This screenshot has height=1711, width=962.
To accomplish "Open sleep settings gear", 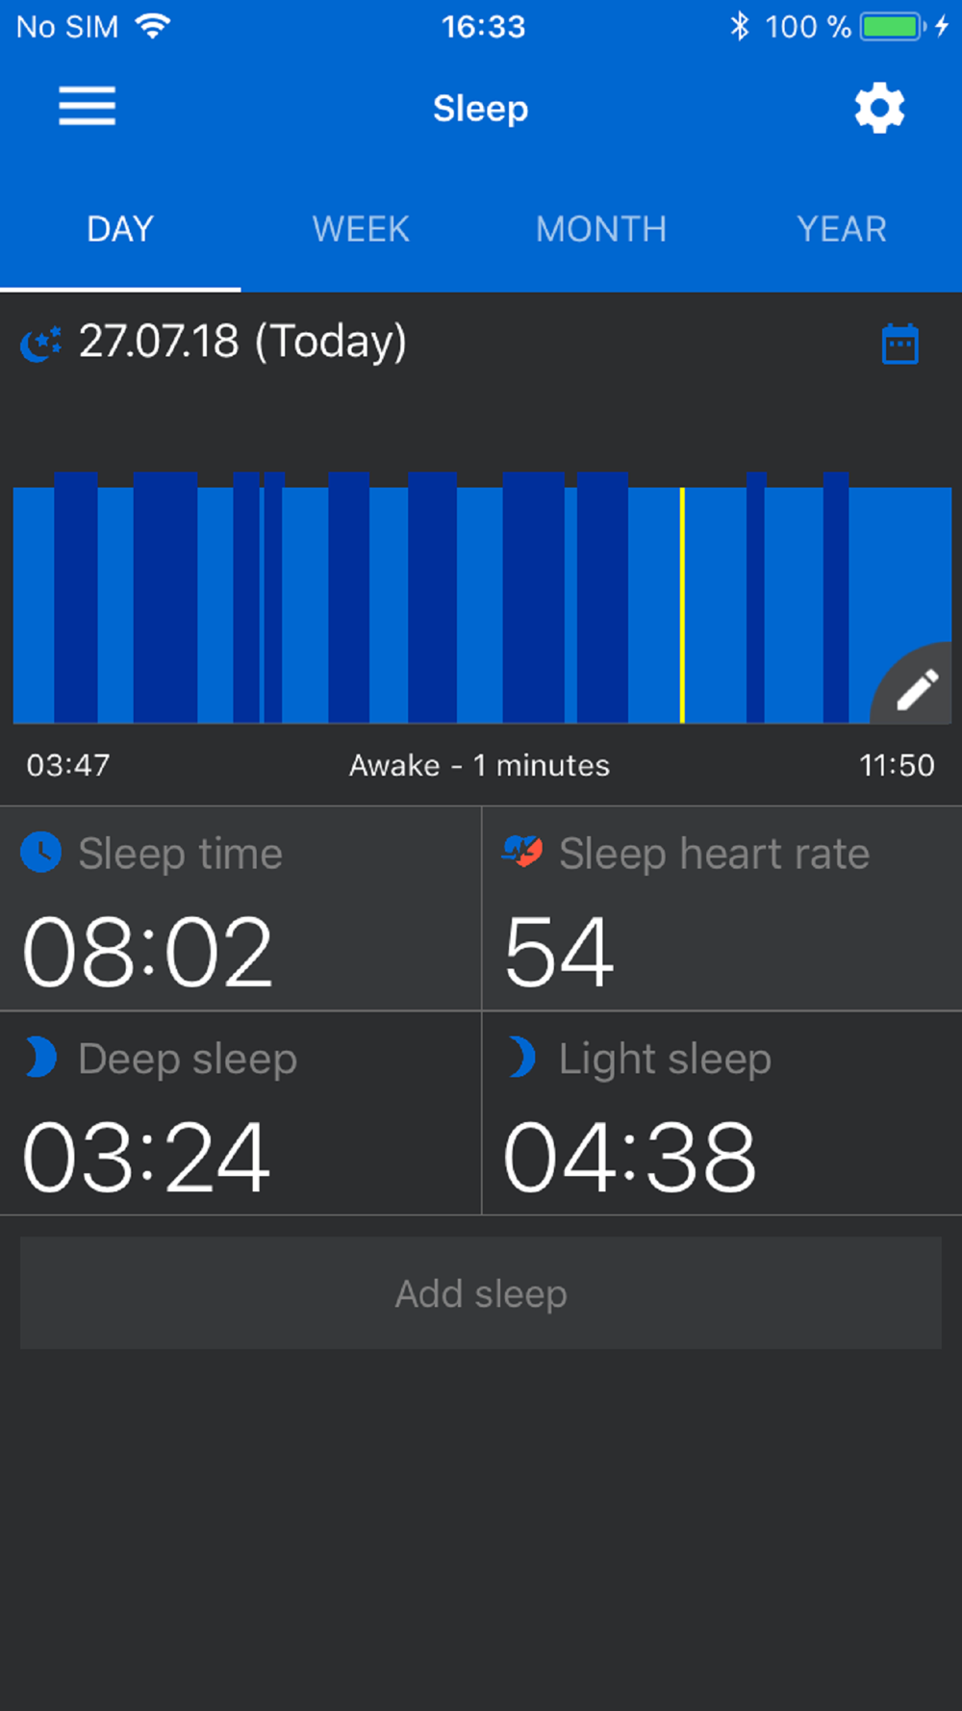I will [879, 108].
